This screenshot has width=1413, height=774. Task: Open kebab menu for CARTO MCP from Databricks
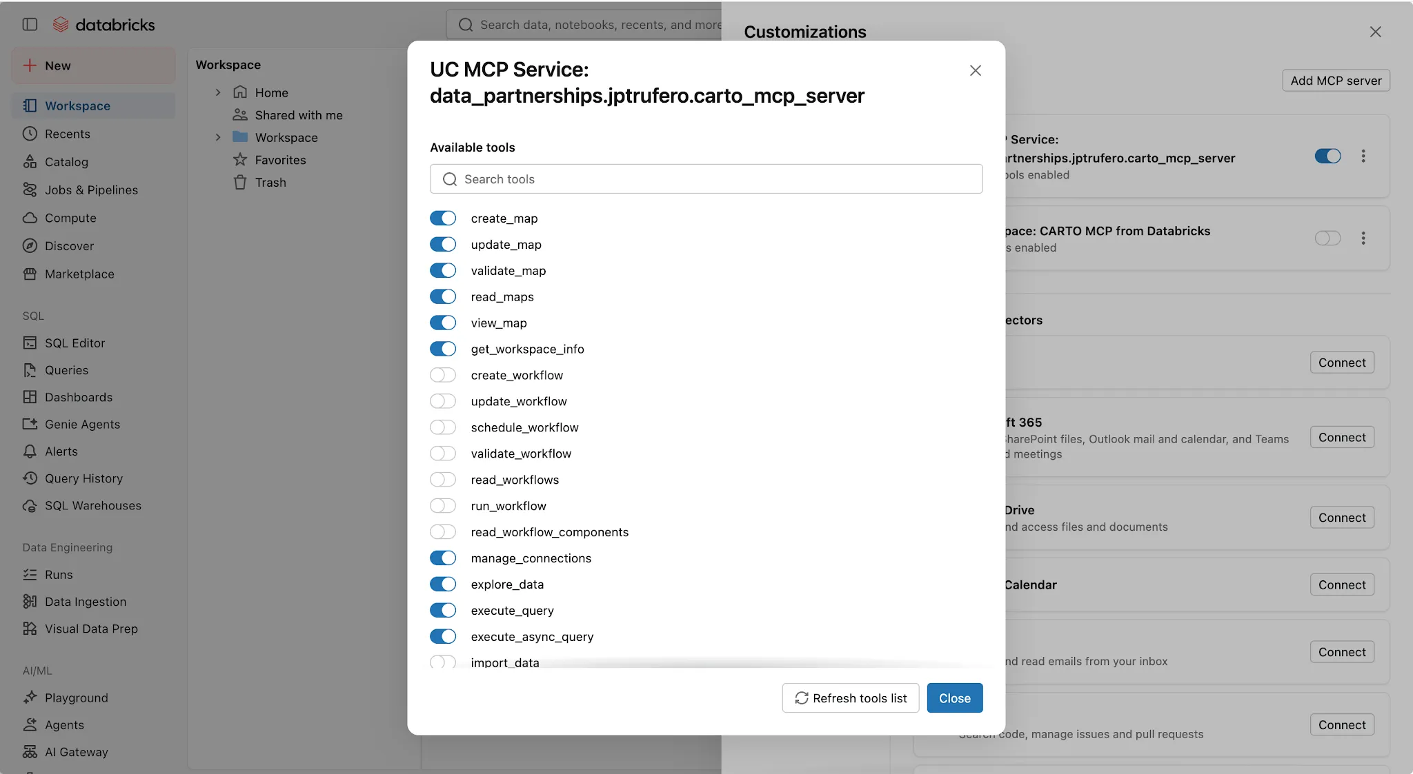click(1363, 238)
